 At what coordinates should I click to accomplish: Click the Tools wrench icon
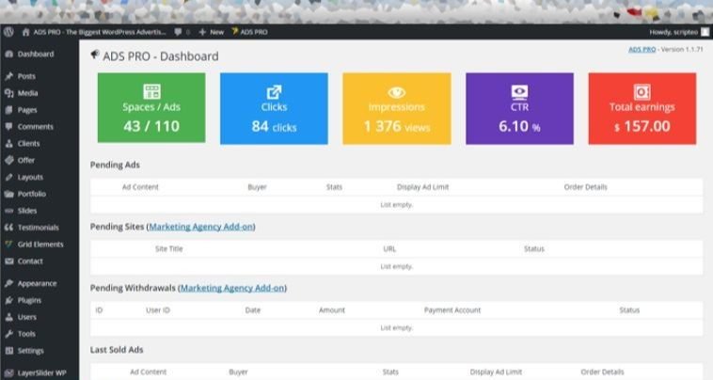9,334
